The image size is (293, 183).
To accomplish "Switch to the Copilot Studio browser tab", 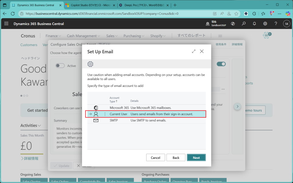I will pos(91,5).
